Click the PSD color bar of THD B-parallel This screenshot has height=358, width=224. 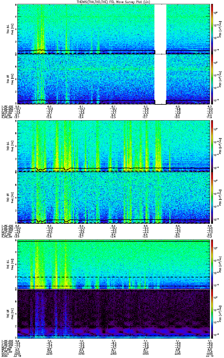click(x=212, y=197)
